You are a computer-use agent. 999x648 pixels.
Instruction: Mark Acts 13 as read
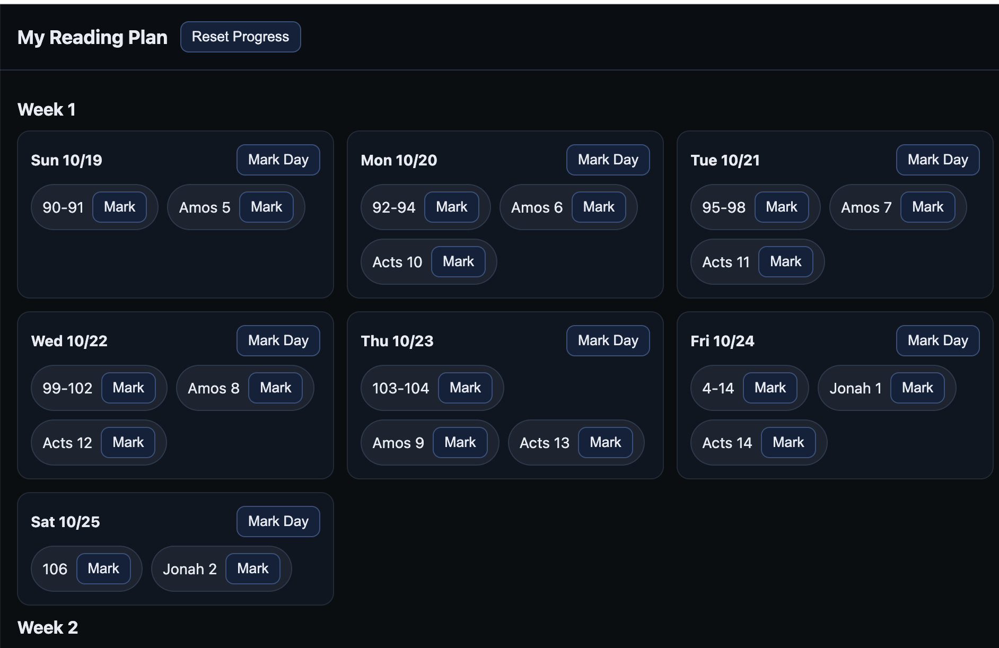(606, 442)
